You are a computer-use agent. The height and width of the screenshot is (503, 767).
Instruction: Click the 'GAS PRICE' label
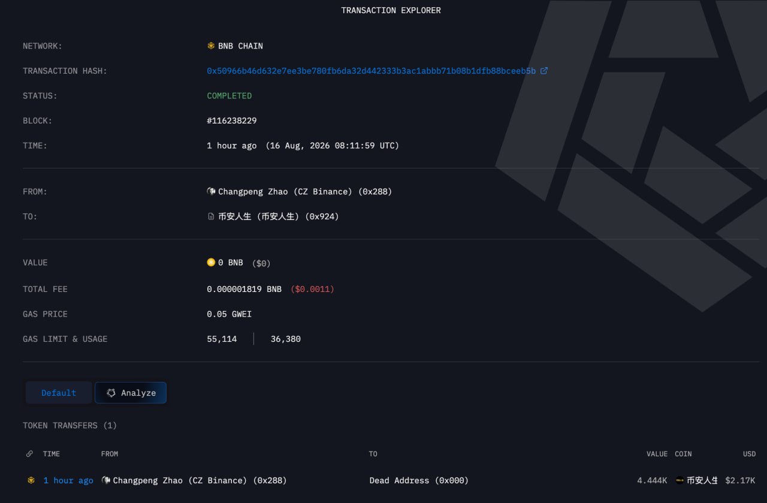tap(45, 314)
